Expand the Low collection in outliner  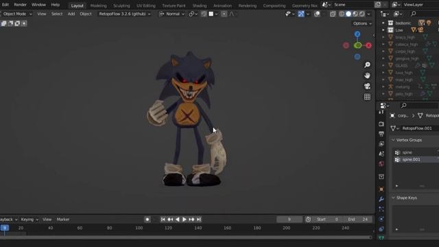click(x=383, y=30)
